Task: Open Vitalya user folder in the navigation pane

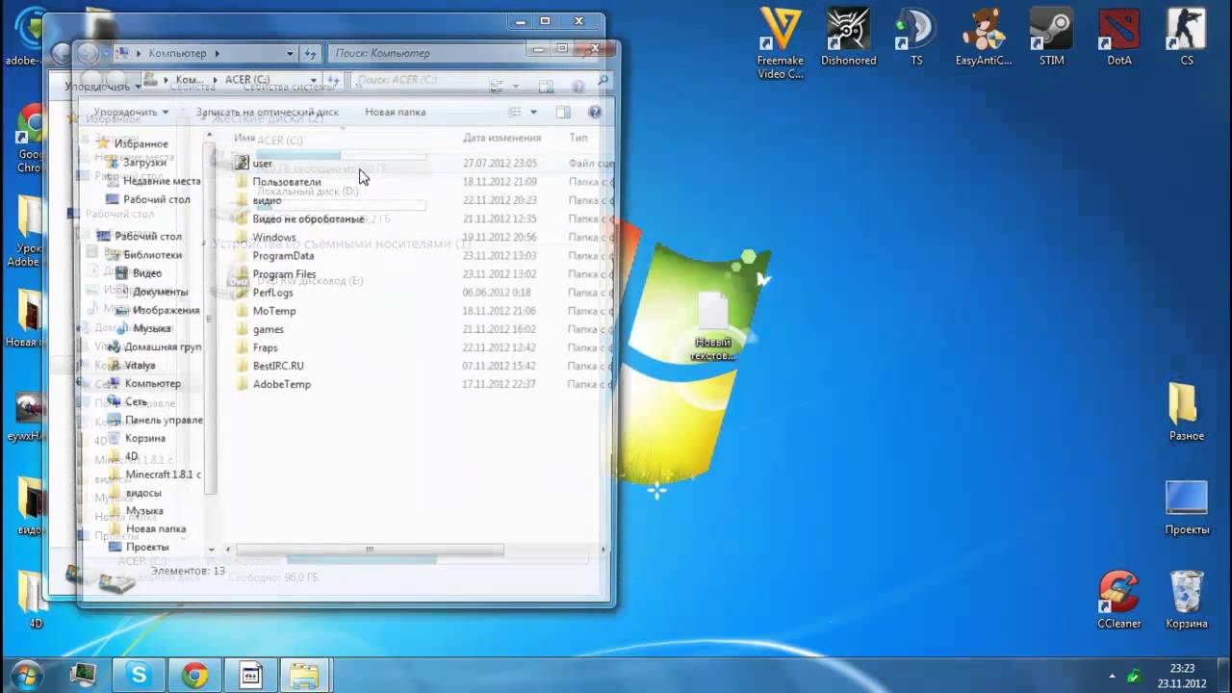Action: (140, 366)
